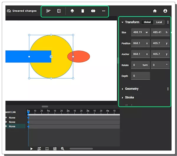Screen dimensions: 177x156
Task: Switch transform mode to Global
Action: coord(147,22)
